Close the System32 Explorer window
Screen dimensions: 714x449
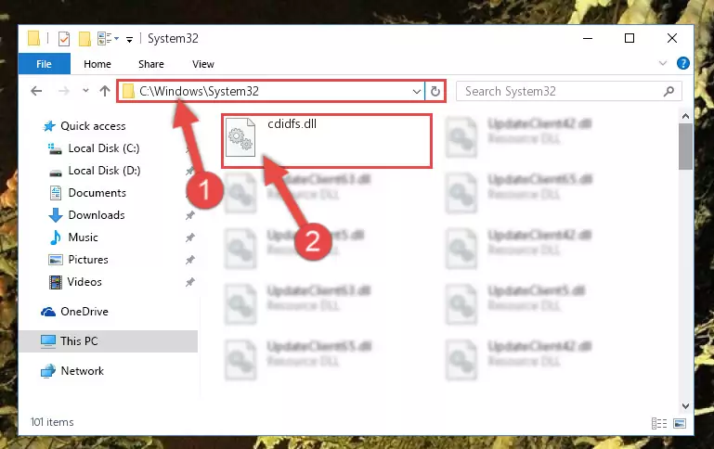click(671, 38)
